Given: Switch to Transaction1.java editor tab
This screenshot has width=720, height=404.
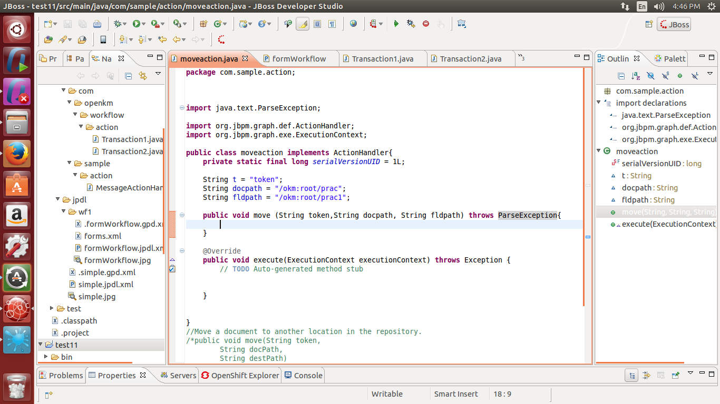Looking at the screenshot, I should 382,59.
